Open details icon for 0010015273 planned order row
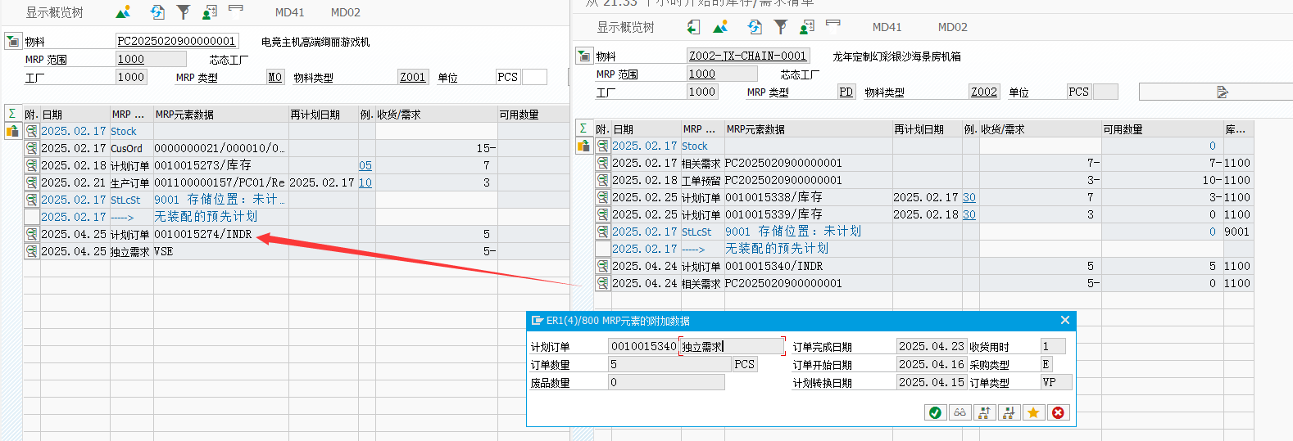 point(31,165)
